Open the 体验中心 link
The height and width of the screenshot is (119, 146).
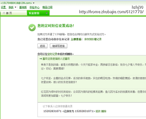point(35,7)
